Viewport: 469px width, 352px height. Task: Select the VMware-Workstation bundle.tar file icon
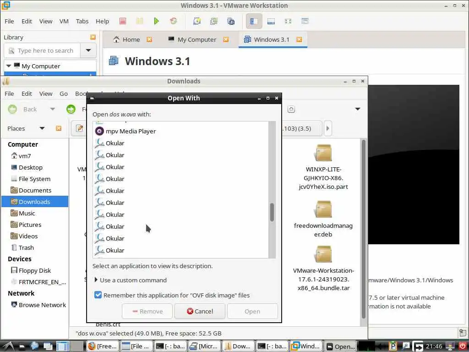pyautogui.click(x=323, y=254)
